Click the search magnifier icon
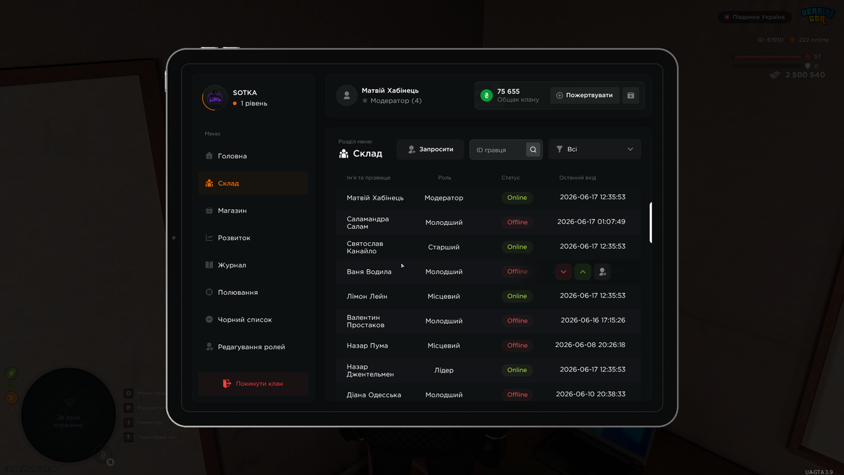Viewport: 844px width, 475px height. (x=533, y=150)
